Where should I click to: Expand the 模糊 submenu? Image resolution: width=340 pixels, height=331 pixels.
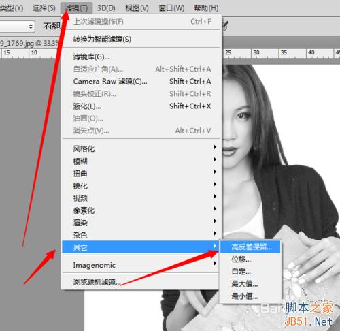click(x=141, y=161)
